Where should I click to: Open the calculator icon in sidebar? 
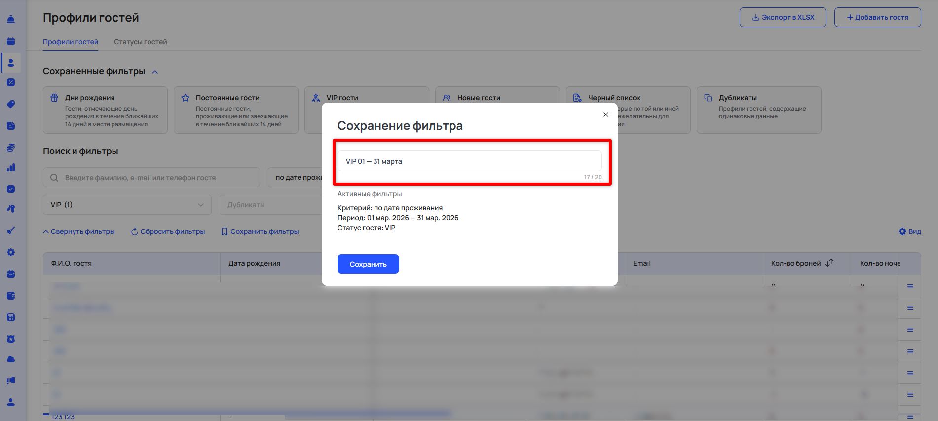click(x=11, y=317)
